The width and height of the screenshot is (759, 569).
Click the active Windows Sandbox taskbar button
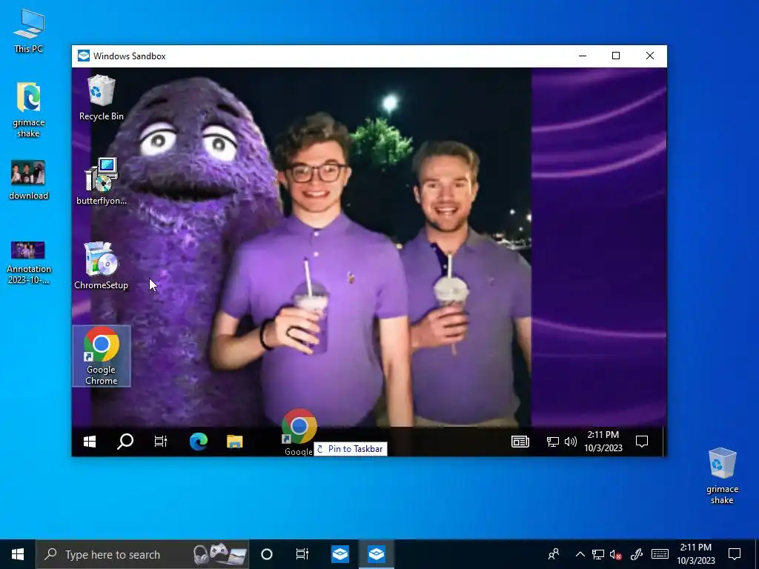[376, 554]
